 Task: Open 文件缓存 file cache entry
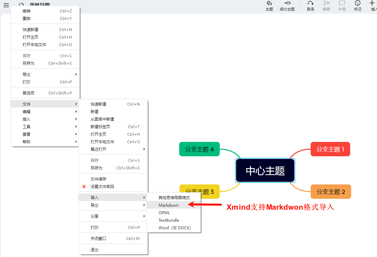coord(113,179)
